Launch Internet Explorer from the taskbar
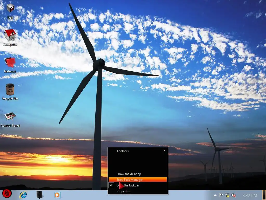 pos(23,195)
